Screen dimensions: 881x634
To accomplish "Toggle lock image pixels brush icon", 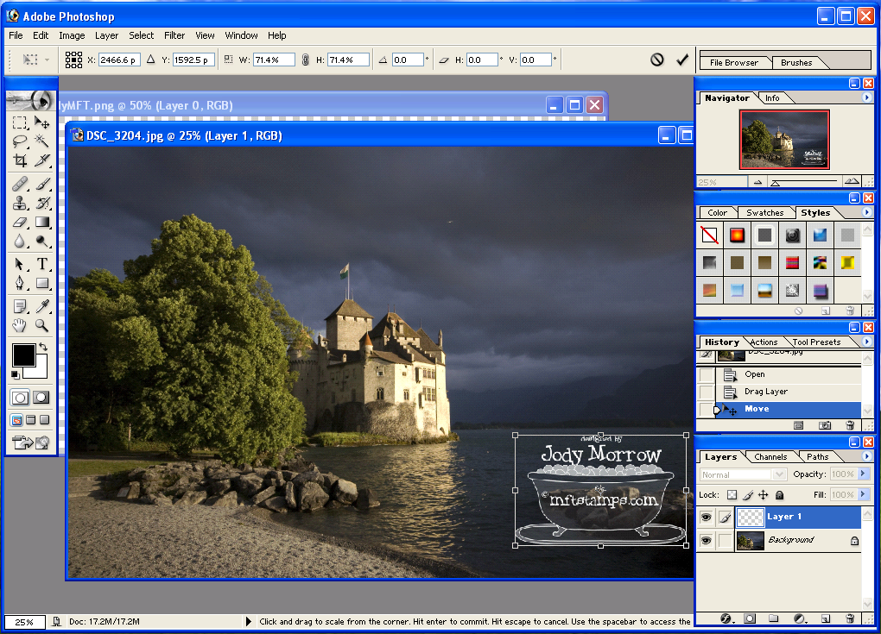I will 748,495.
